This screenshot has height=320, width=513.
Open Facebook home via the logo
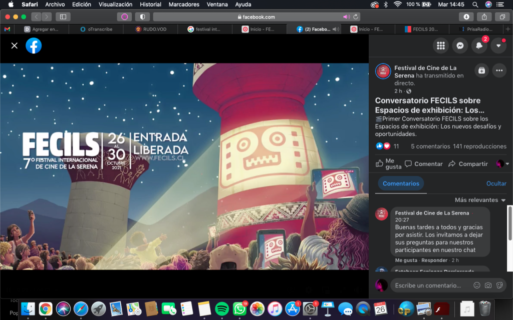(x=34, y=45)
